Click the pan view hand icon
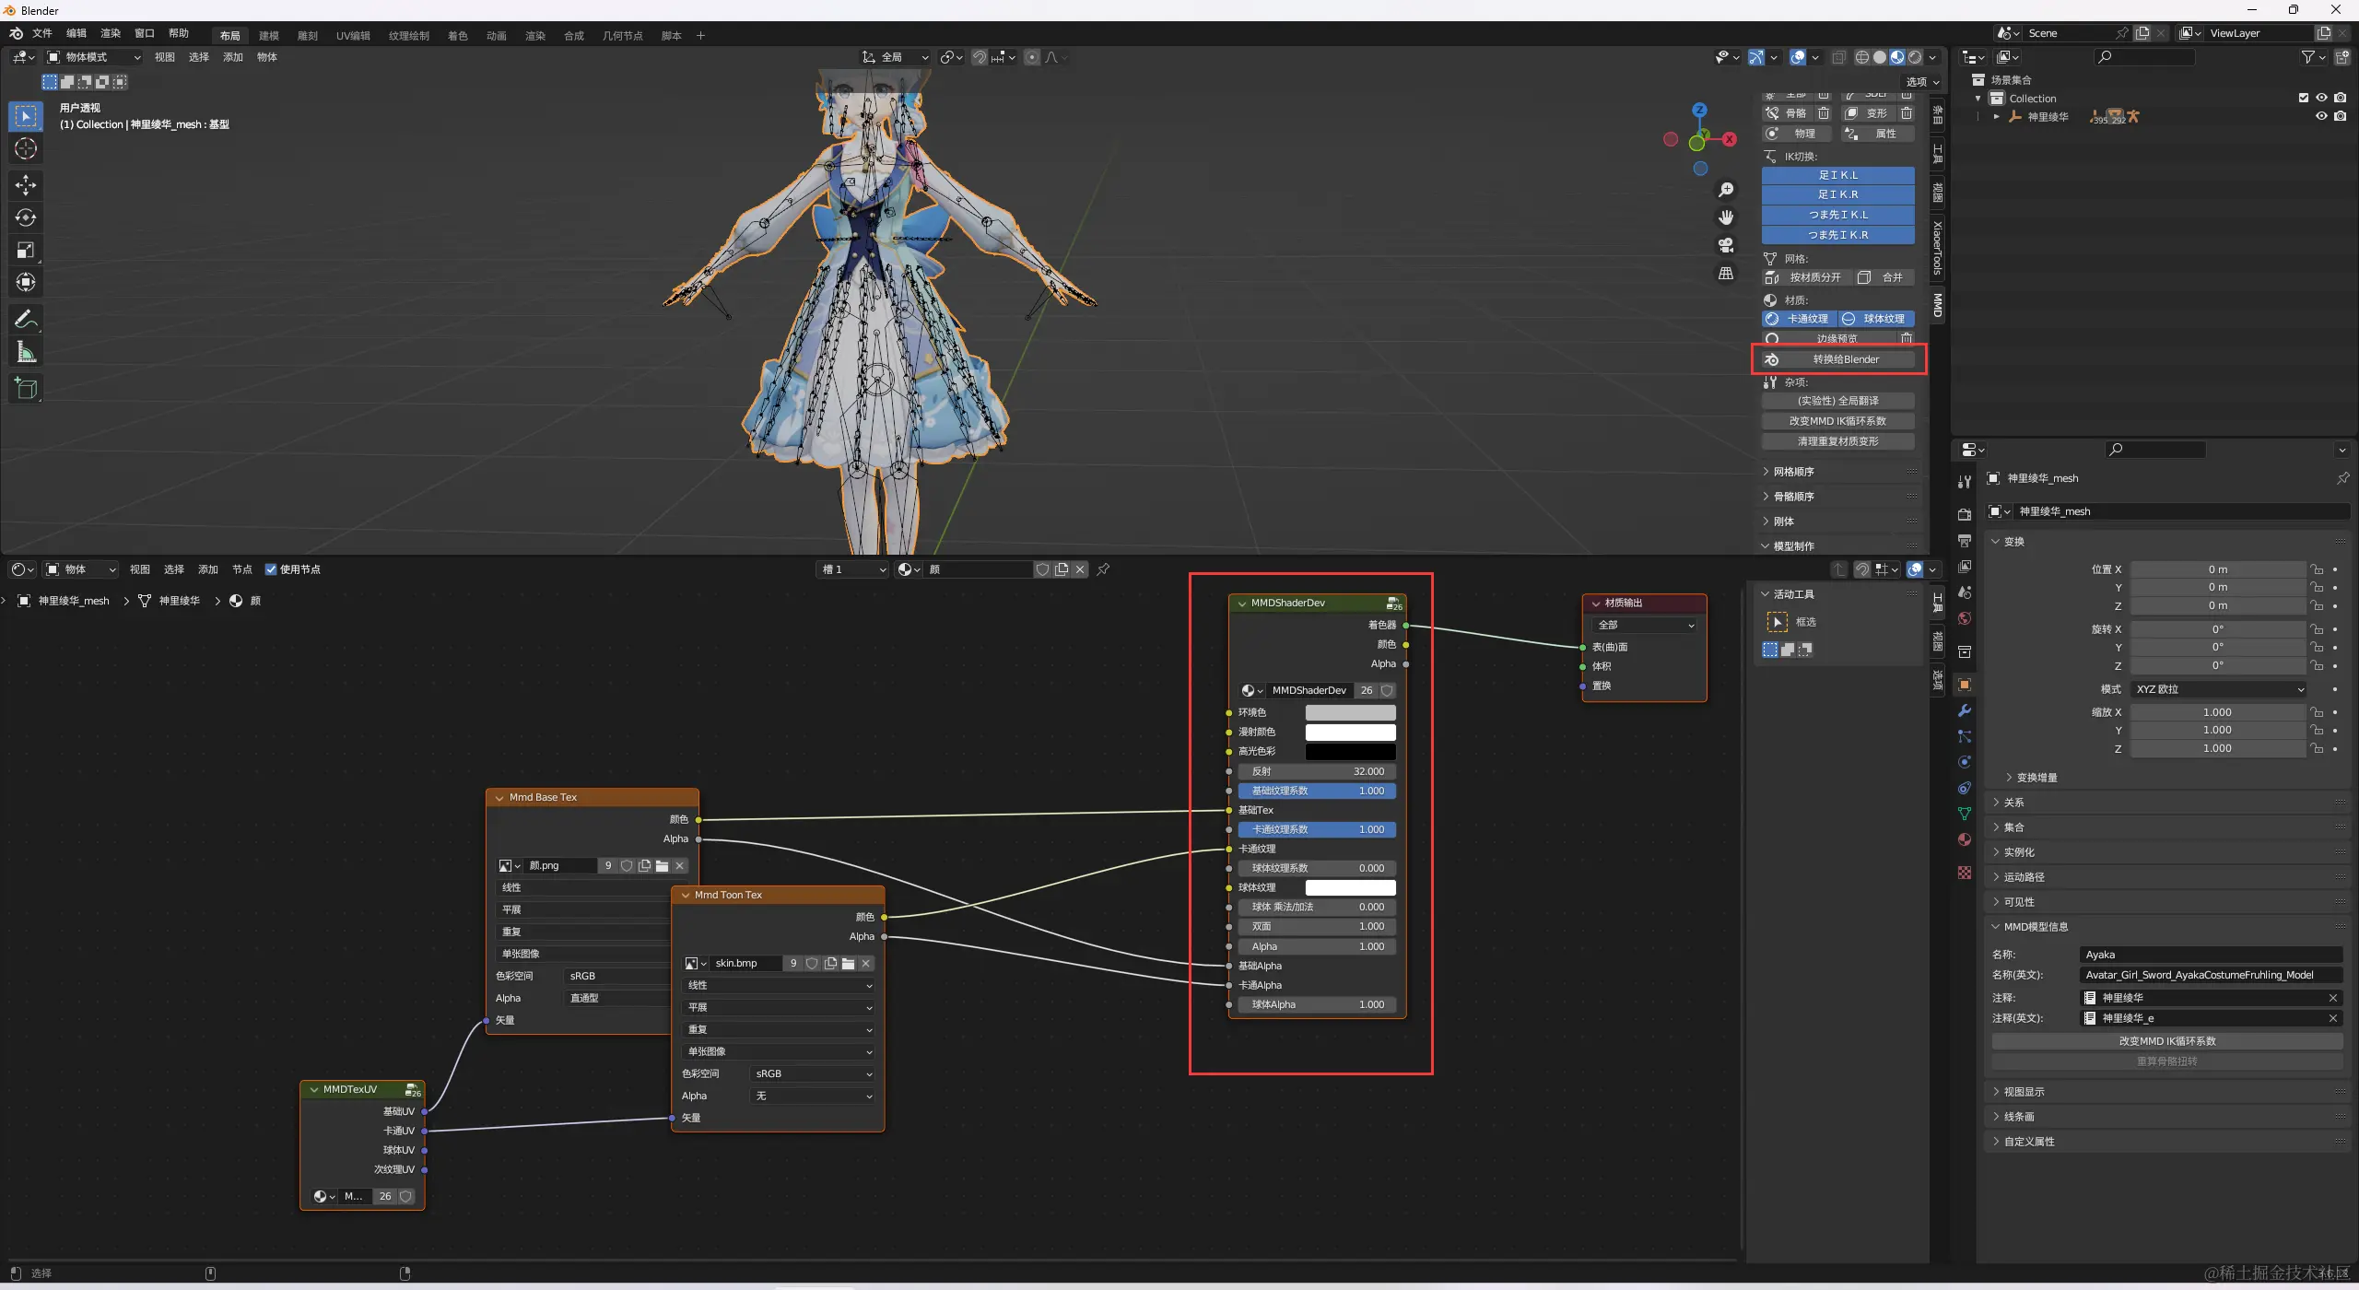The width and height of the screenshot is (2359, 1290). pyautogui.click(x=1726, y=217)
